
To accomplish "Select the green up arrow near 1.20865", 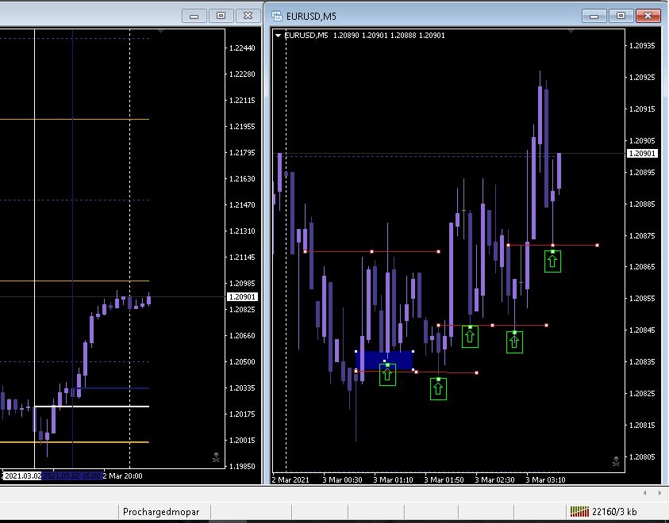I will click(552, 261).
